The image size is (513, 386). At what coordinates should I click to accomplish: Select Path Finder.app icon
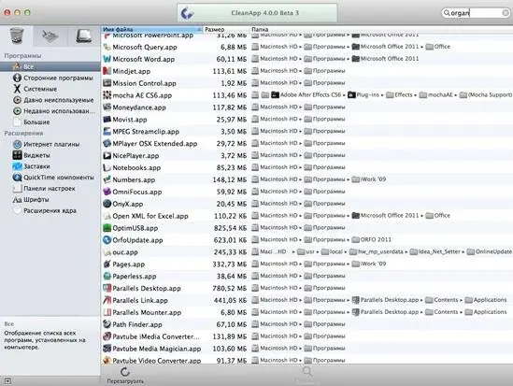(107, 324)
